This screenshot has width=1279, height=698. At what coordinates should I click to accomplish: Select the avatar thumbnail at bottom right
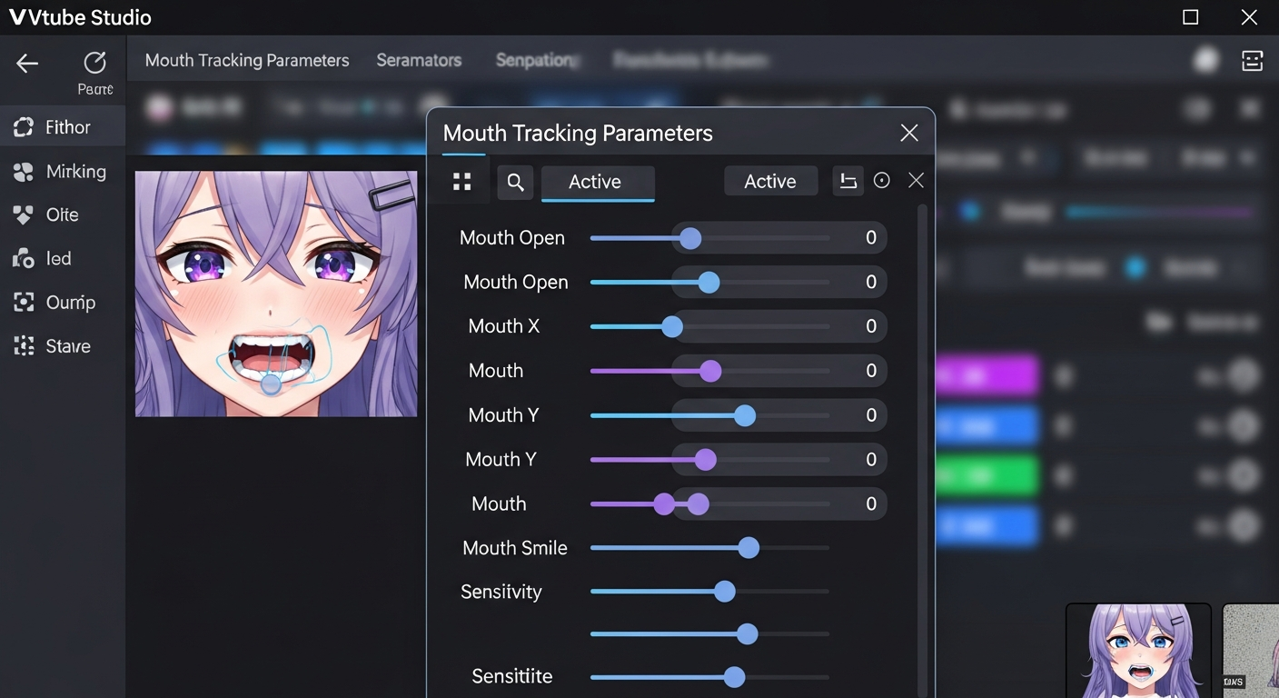click(1138, 653)
